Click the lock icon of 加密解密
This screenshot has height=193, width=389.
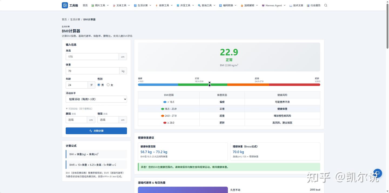(x=242, y=5)
